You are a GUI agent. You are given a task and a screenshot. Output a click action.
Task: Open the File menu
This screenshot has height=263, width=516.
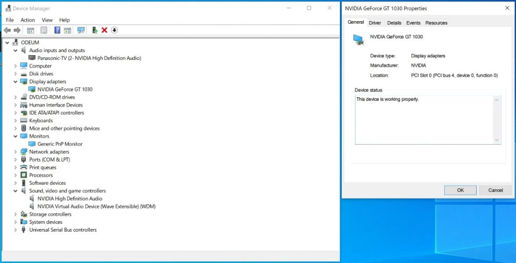click(10, 20)
